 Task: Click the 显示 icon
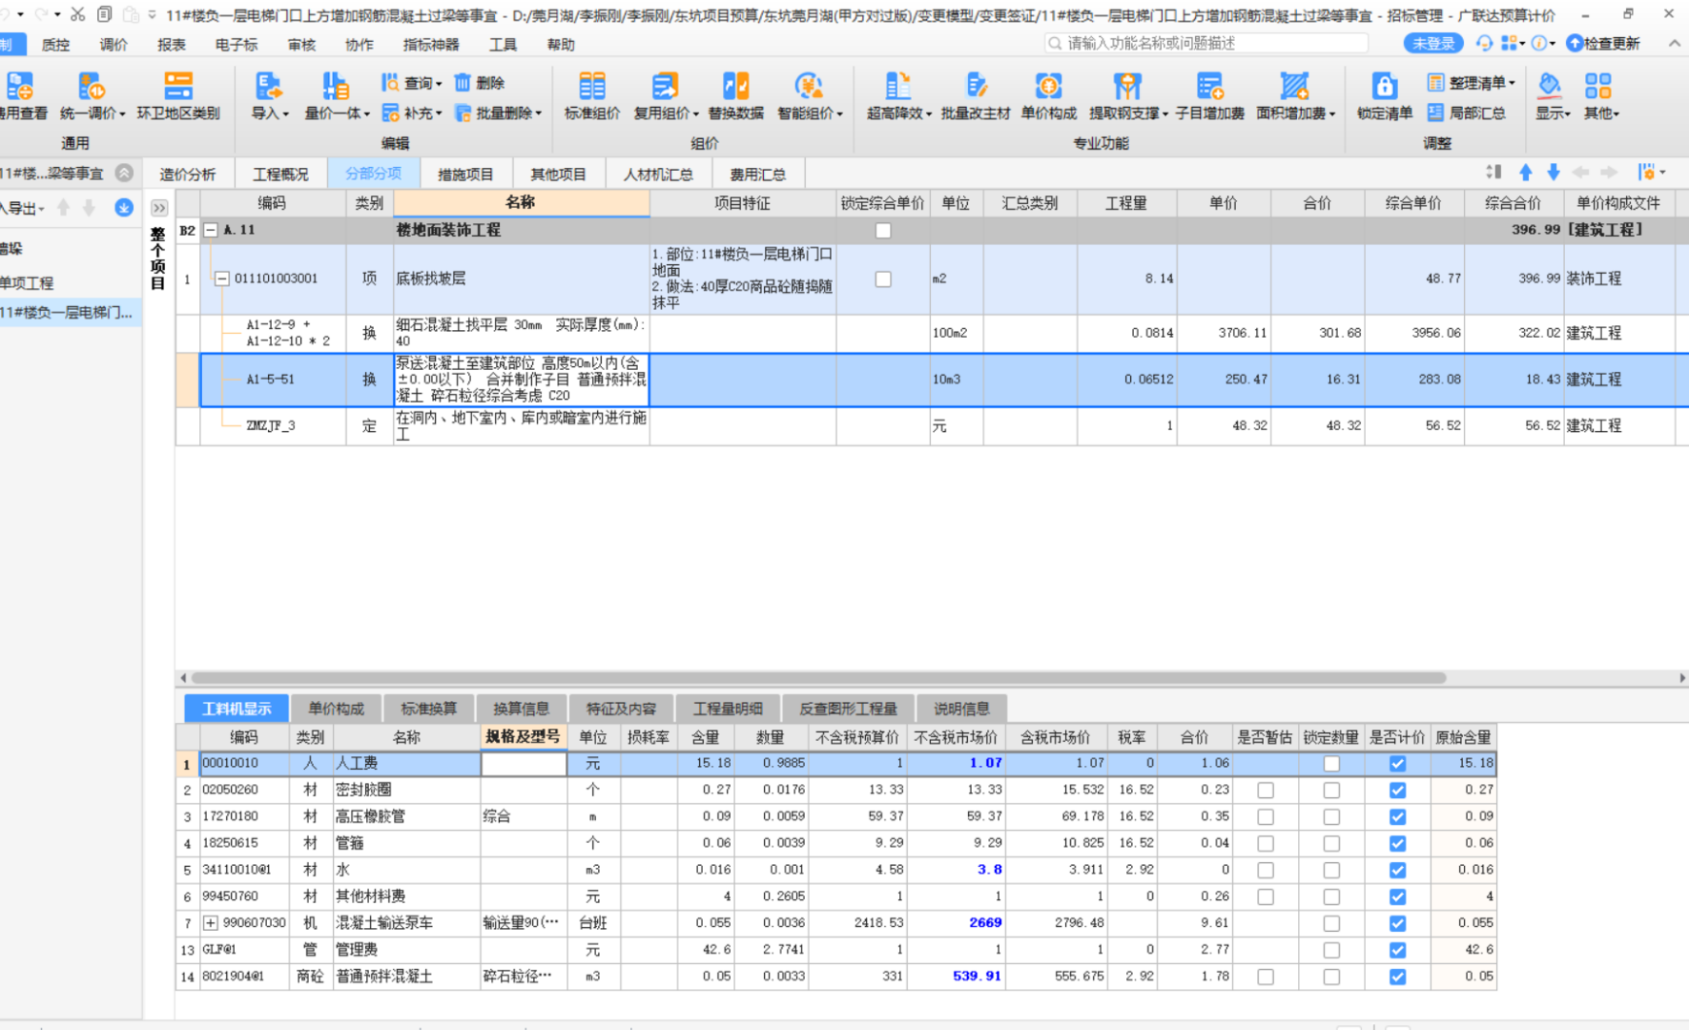1551,86
